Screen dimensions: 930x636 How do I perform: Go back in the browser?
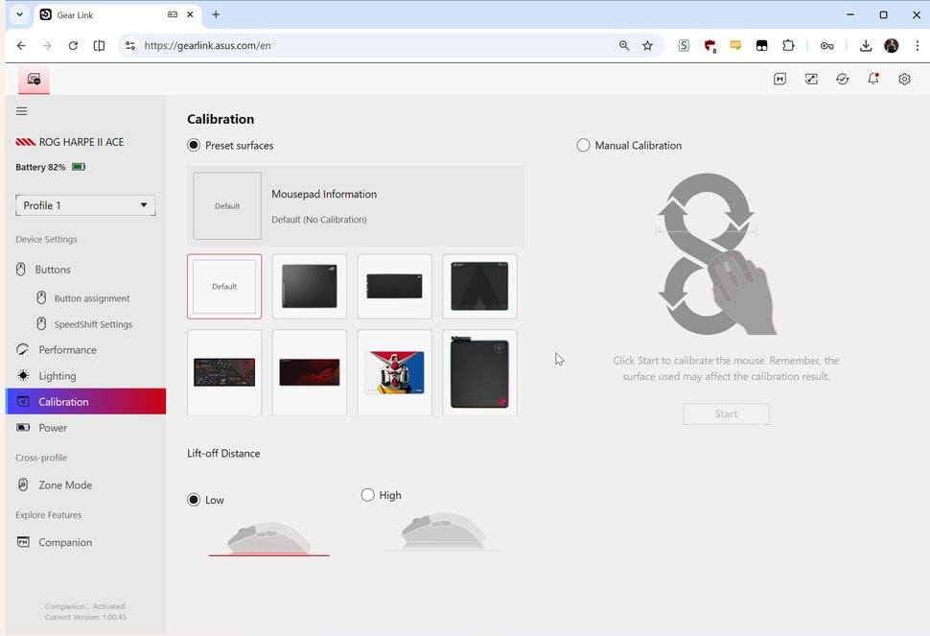click(21, 46)
